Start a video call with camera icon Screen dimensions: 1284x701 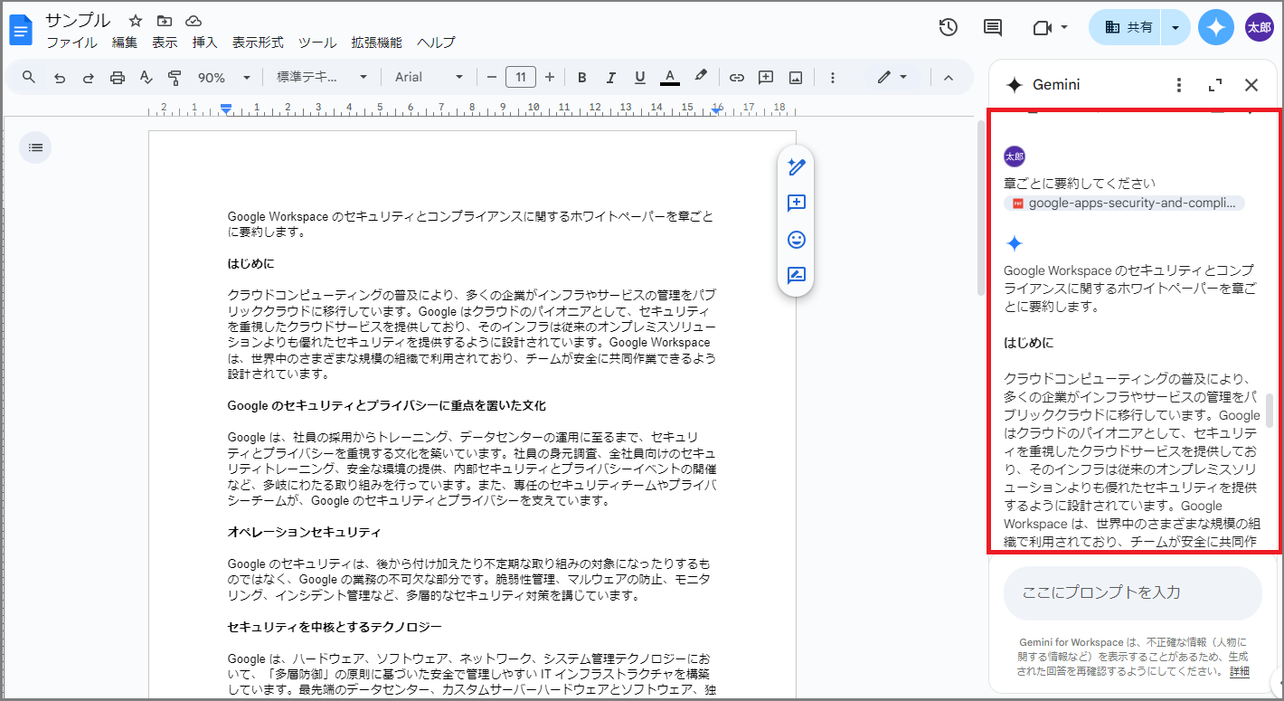pyautogui.click(x=1043, y=27)
